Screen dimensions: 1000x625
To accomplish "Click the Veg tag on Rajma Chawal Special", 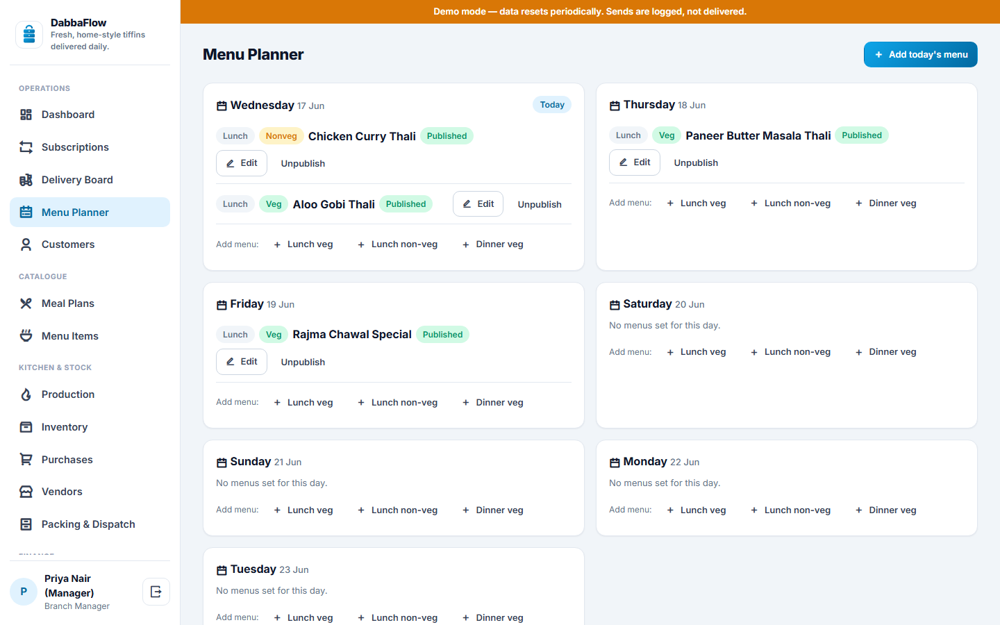I will [x=274, y=335].
